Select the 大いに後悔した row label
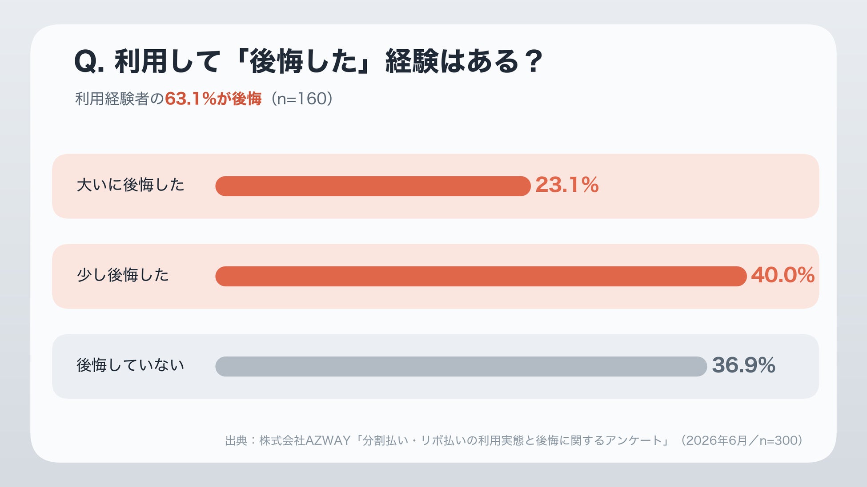This screenshot has width=867, height=487. tap(130, 185)
